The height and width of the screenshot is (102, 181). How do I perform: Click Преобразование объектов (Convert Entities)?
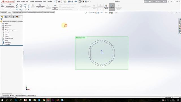pyautogui.click(x=40, y=6)
